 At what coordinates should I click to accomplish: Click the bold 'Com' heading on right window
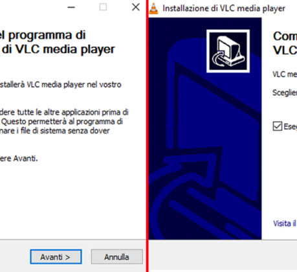tap(285, 36)
